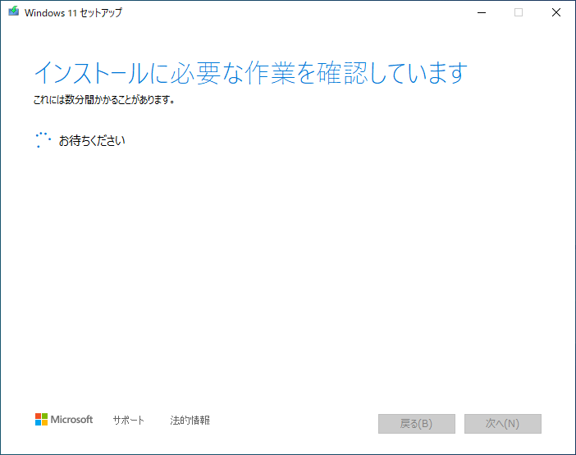Screen dimensions: 576x455
Task: Click the お待ちください text
Action: pyautogui.click(x=92, y=140)
